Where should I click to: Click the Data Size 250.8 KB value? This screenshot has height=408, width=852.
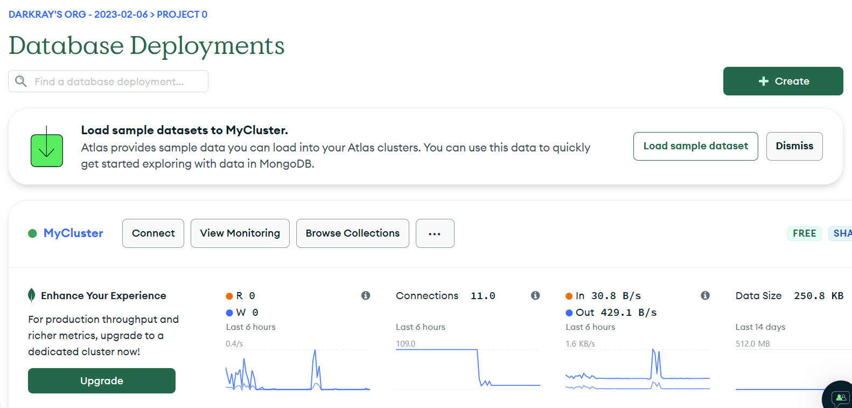coord(819,296)
